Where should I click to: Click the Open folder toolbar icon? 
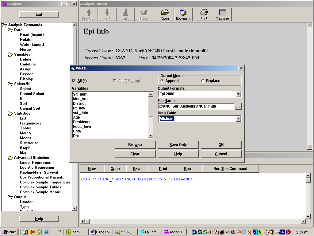pos(165,14)
